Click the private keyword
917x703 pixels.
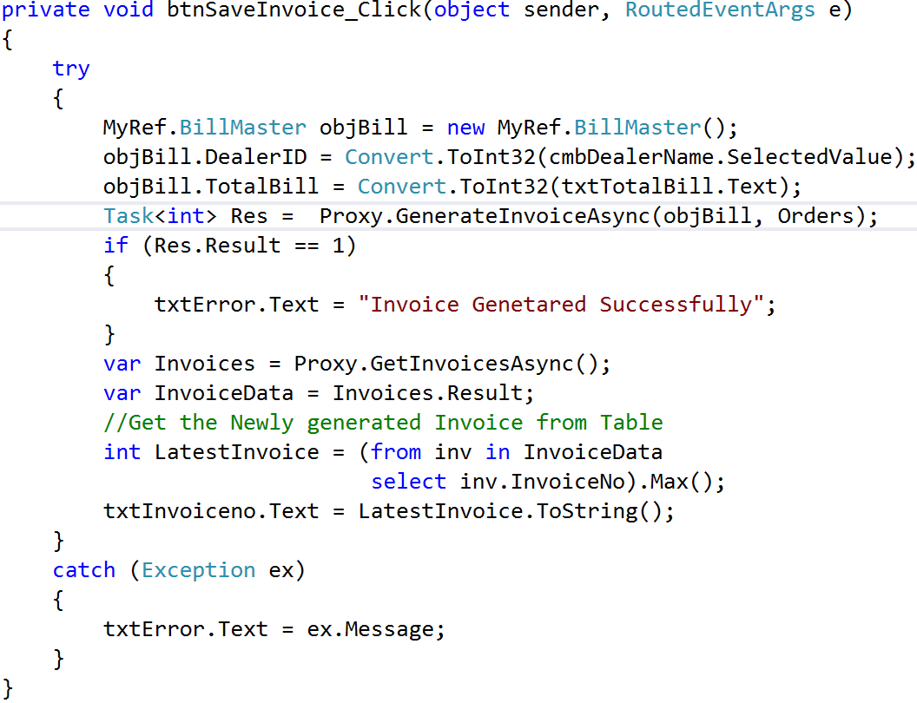[x=45, y=10]
